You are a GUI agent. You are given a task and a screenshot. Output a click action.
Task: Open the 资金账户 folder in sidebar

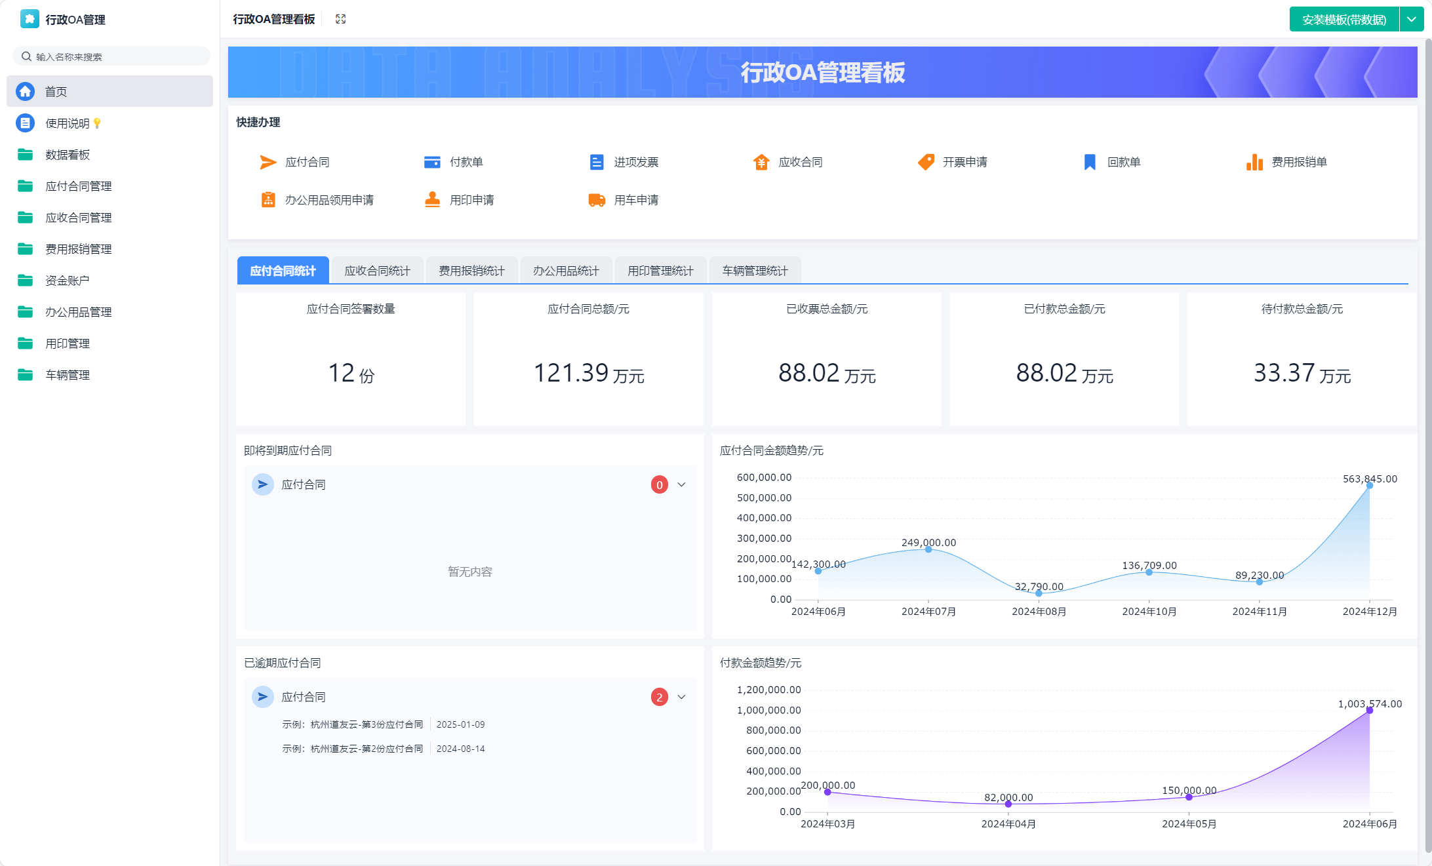pos(68,281)
